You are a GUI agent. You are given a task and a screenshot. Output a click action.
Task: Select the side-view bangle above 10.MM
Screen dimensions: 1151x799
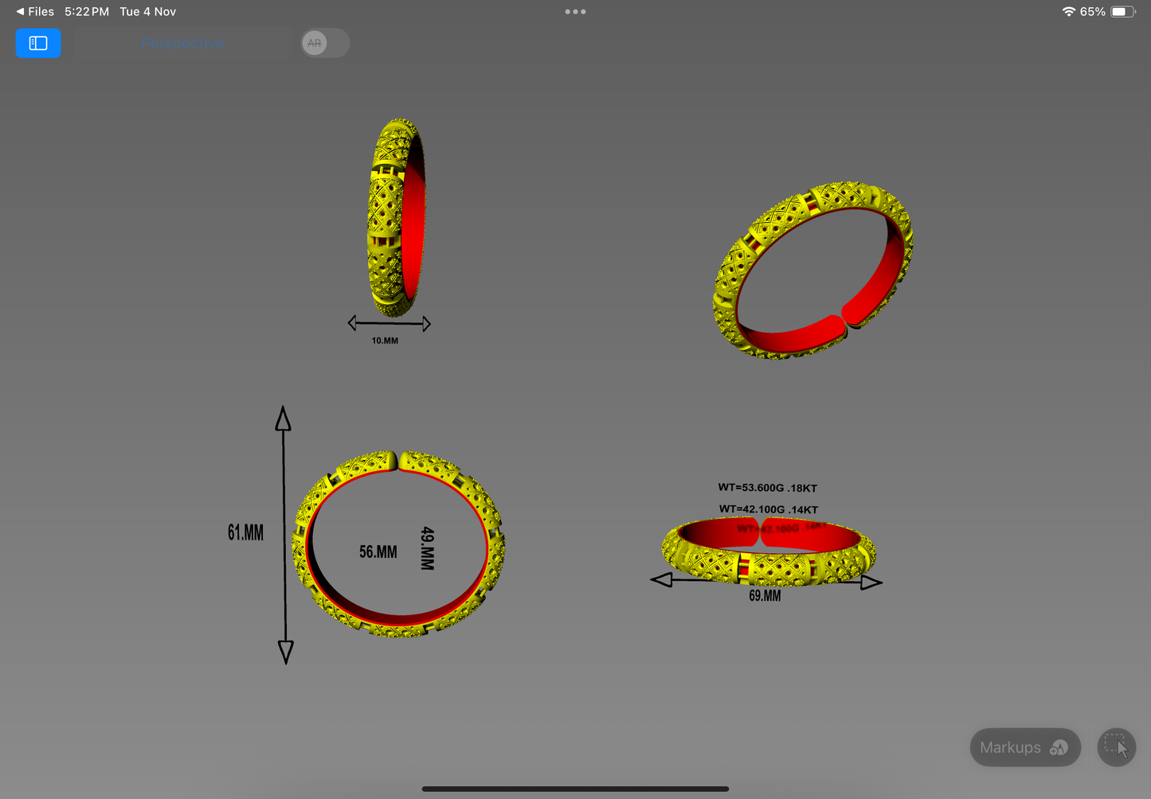pyautogui.click(x=395, y=217)
